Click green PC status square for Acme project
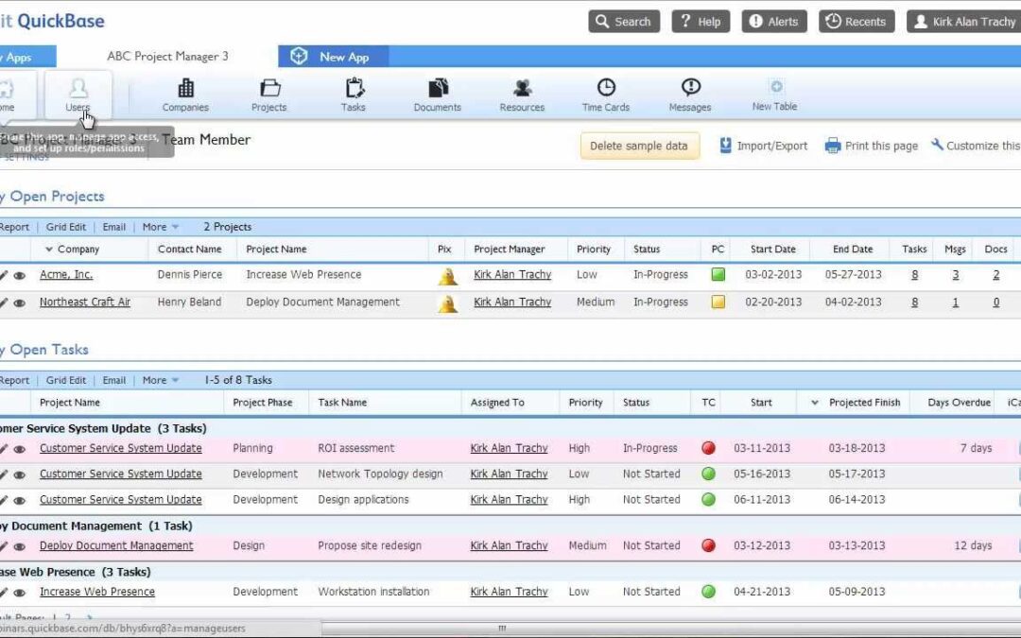This screenshot has height=638, width=1021. 718,274
